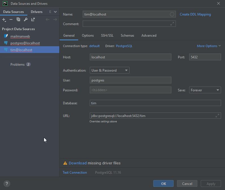Remove selected data source with minus icon
The height and width of the screenshot is (190, 225).
[11, 19]
